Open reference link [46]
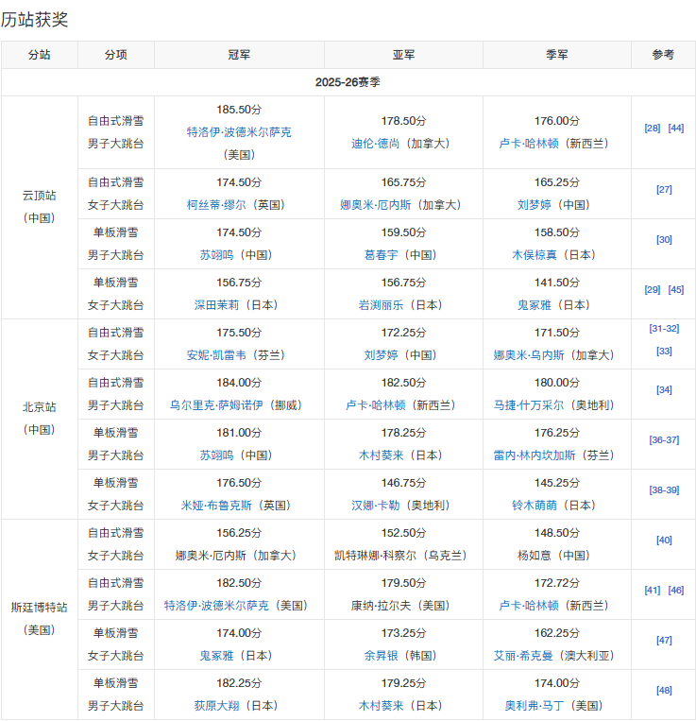Viewport: 696px width, 721px height. click(x=675, y=591)
